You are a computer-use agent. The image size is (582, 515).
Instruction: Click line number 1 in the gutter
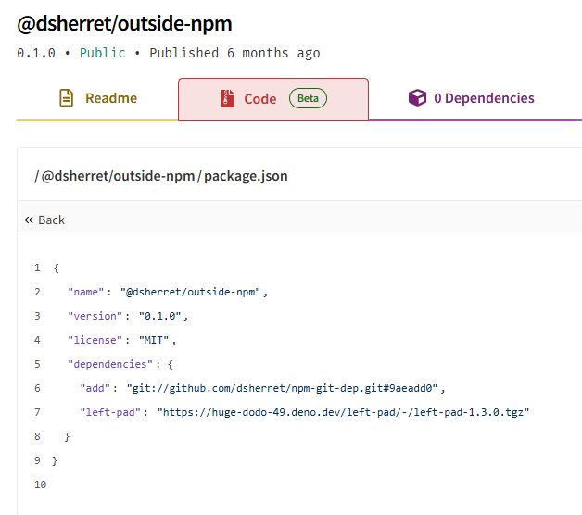(x=37, y=268)
